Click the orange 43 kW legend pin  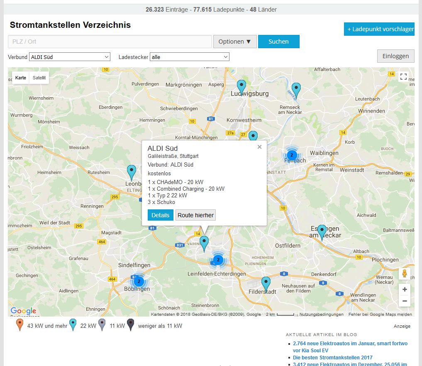[20, 324]
